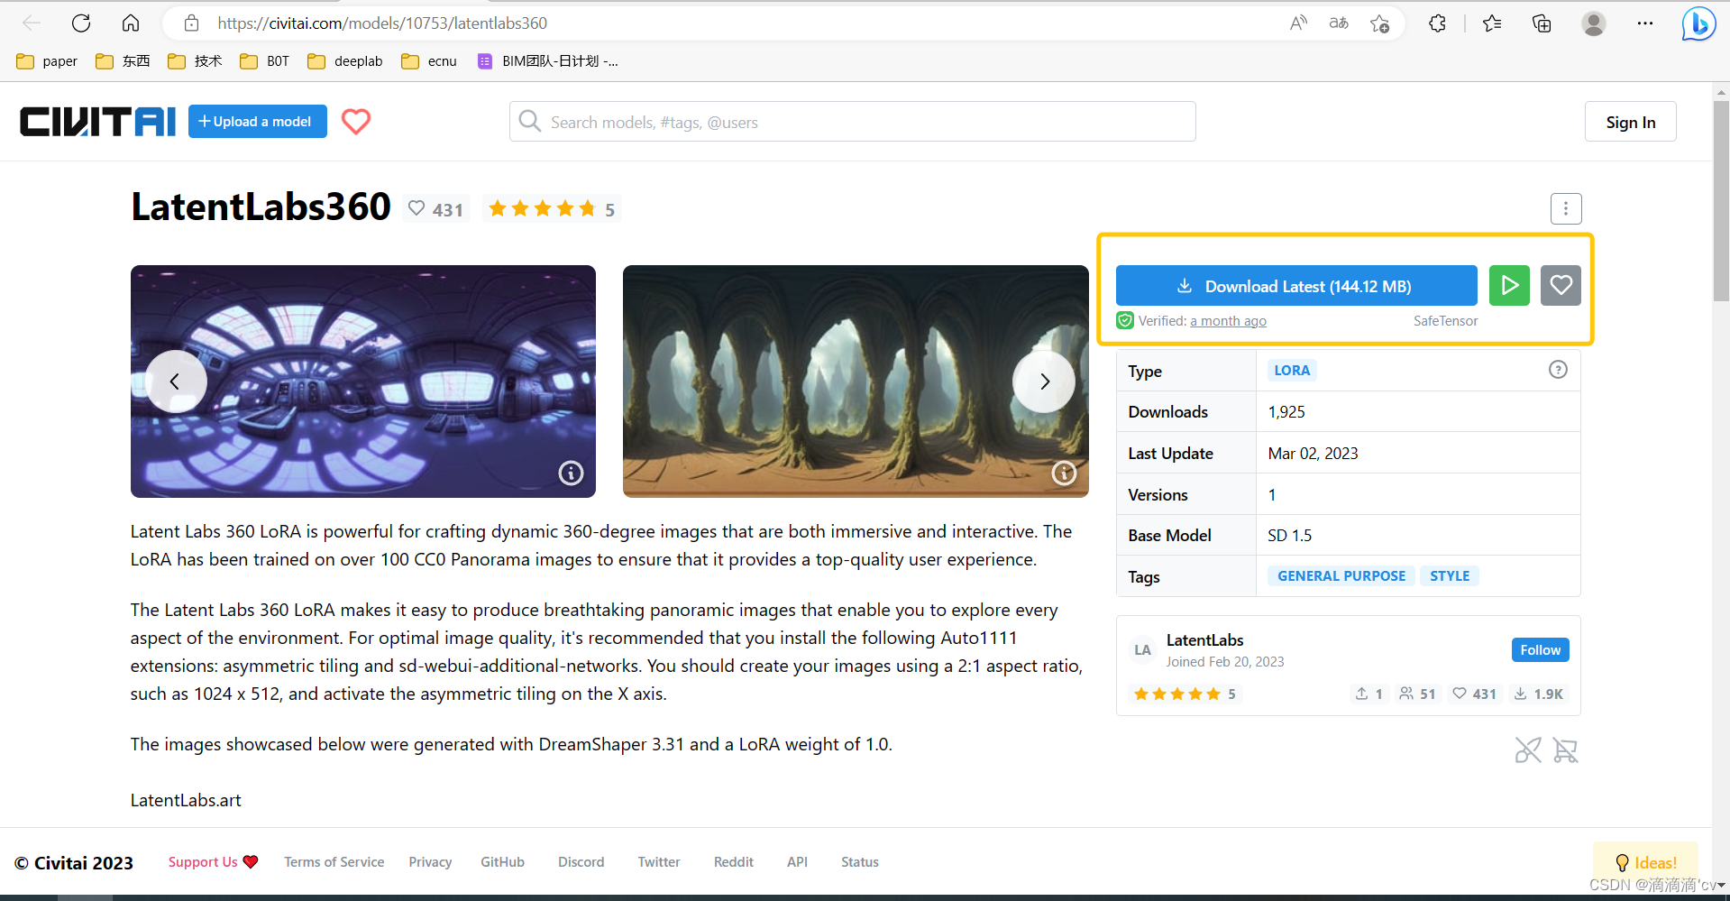Click the five-star model rating
1730x901 pixels.
552,209
